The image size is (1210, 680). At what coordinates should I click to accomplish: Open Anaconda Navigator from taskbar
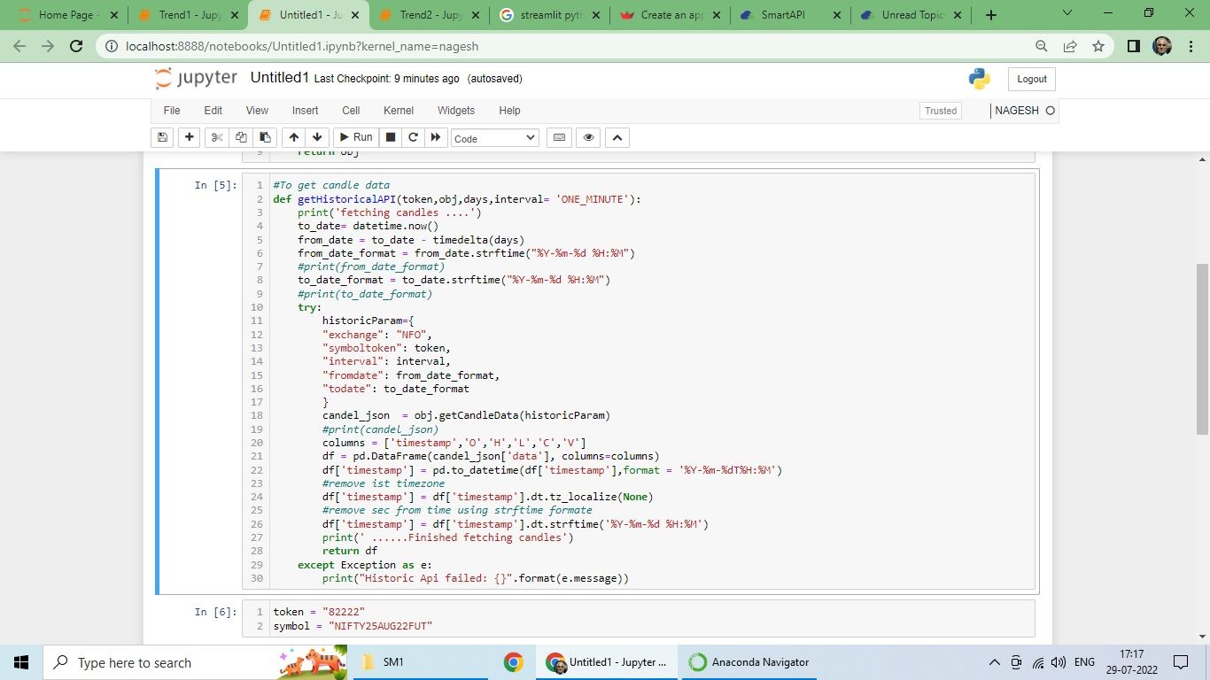pyautogui.click(x=750, y=662)
